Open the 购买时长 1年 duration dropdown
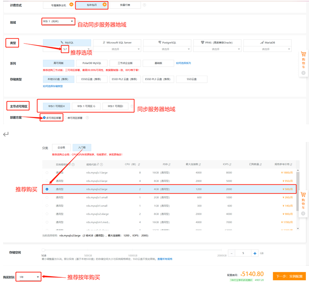This screenshot has width=309, height=283. [x=29, y=277]
